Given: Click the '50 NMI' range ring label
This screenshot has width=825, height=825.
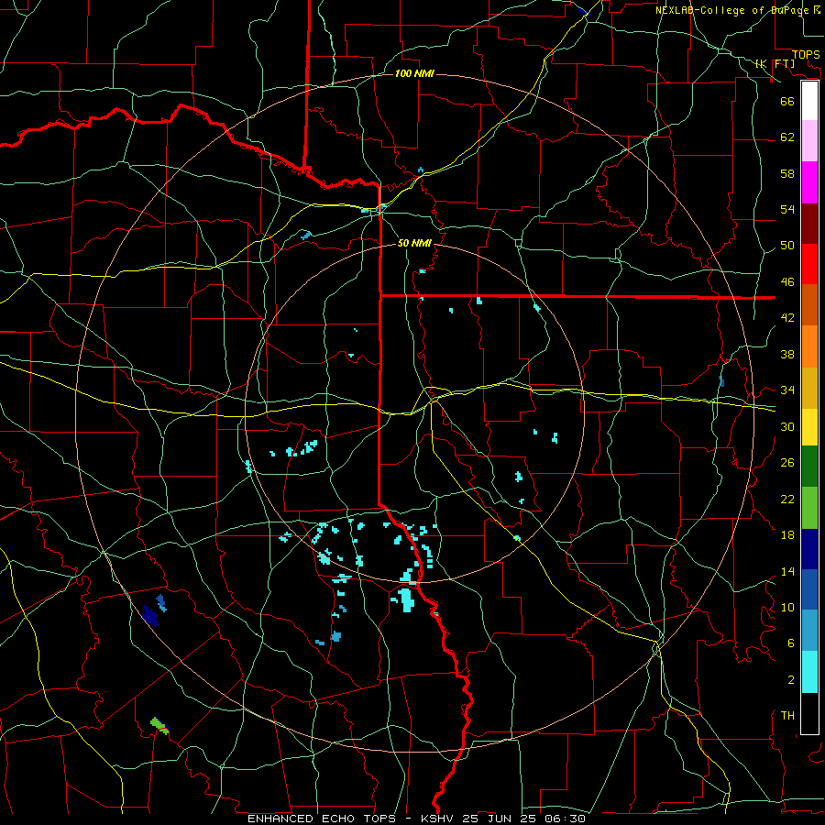Looking at the screenshot, I should coord(414,243).
